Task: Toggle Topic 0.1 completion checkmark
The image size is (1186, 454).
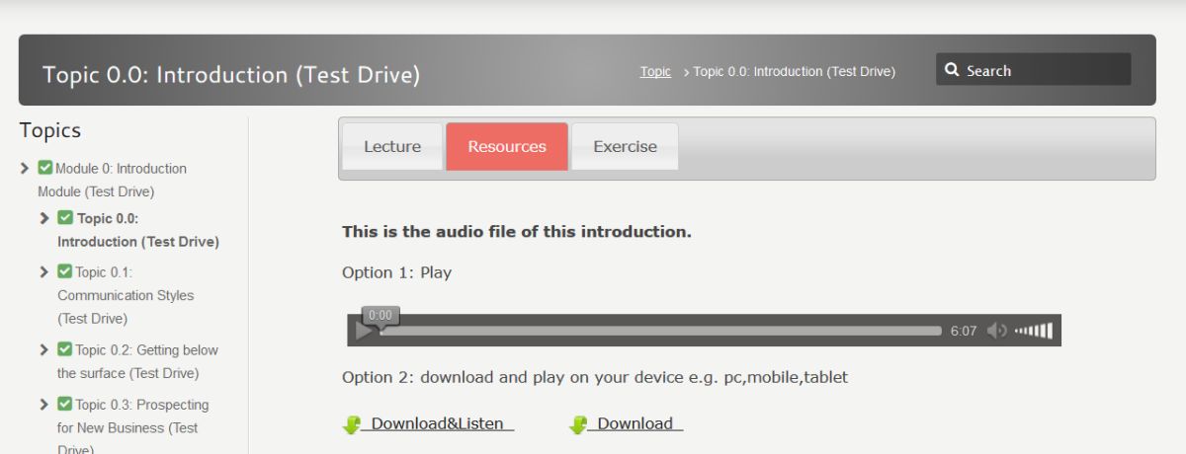Action: 65,271
